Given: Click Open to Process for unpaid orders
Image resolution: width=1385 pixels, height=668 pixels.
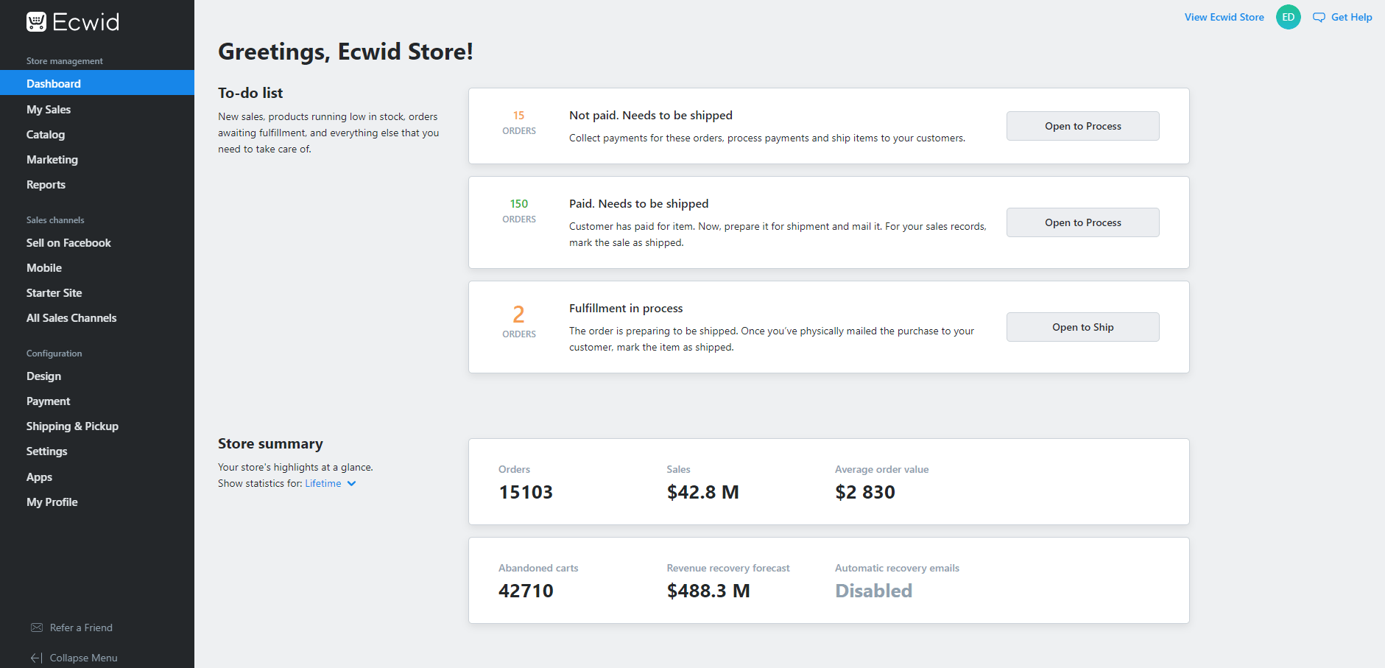Looking at the screenshot, I should 1082,126.
